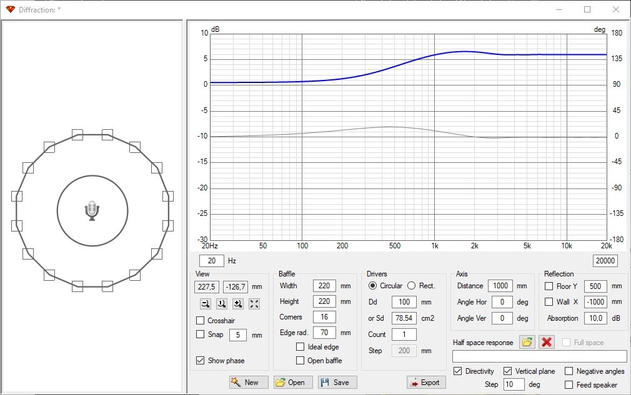Click the View Y coordinate -126,7 field
631x395 pixels.
pos(236,287)
